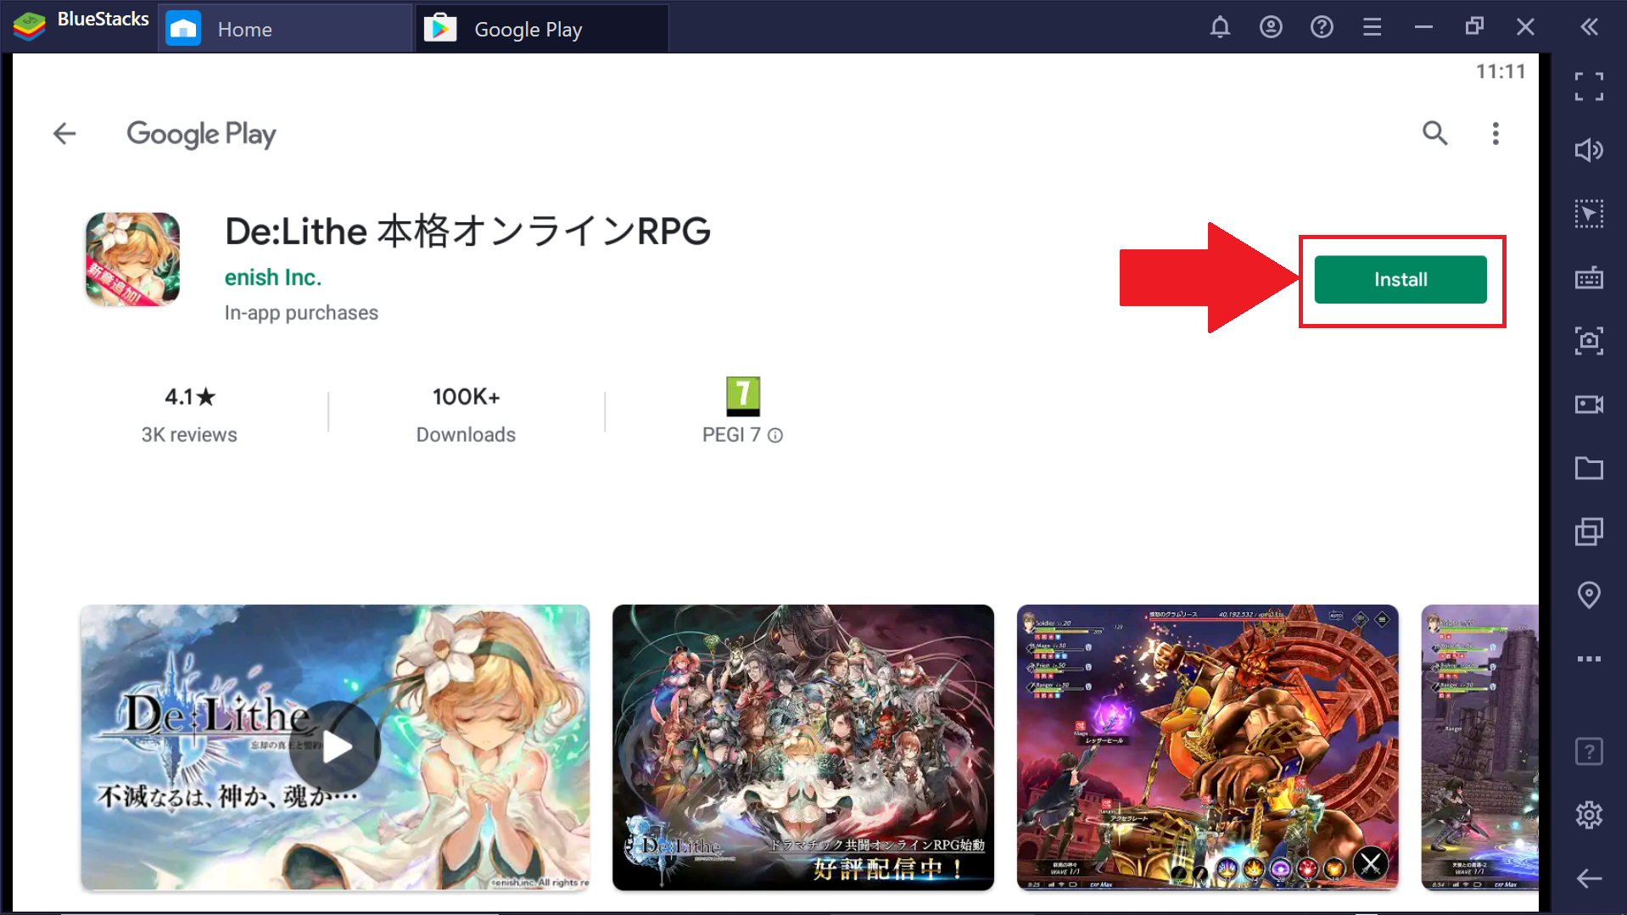Image resolution: width=1627 pixels, height=915 pixels.
Task: Open the character group screenshot
Action: 802,747
